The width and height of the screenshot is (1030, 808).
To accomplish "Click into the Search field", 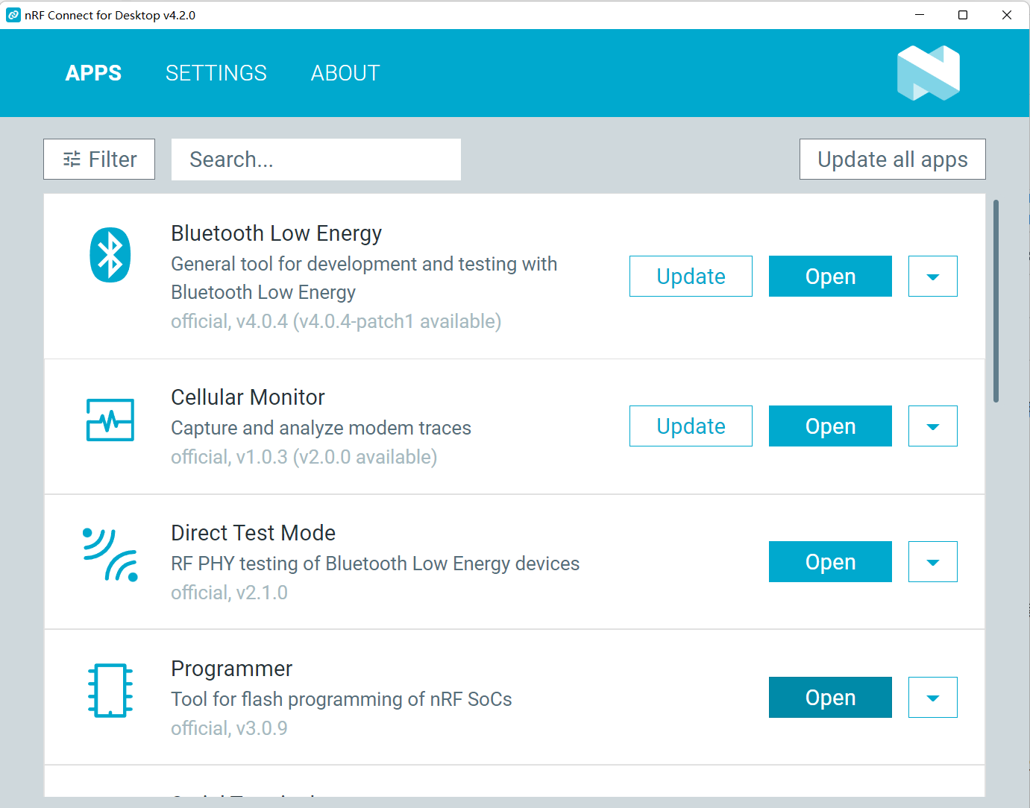I will [x=316, y=160].
